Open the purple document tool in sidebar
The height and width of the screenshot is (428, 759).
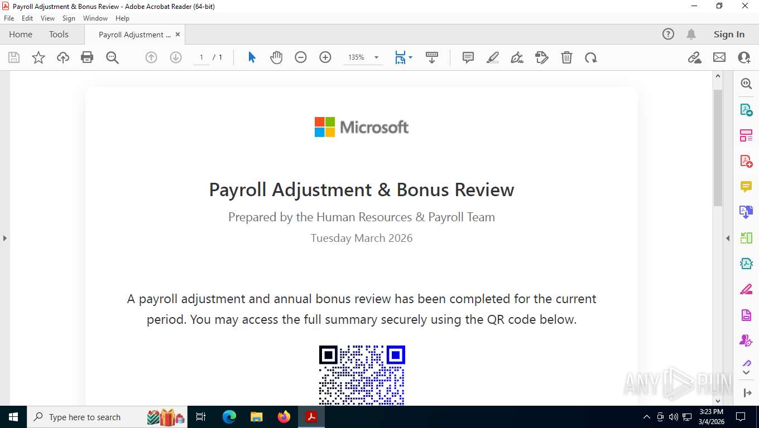(746, 315)
